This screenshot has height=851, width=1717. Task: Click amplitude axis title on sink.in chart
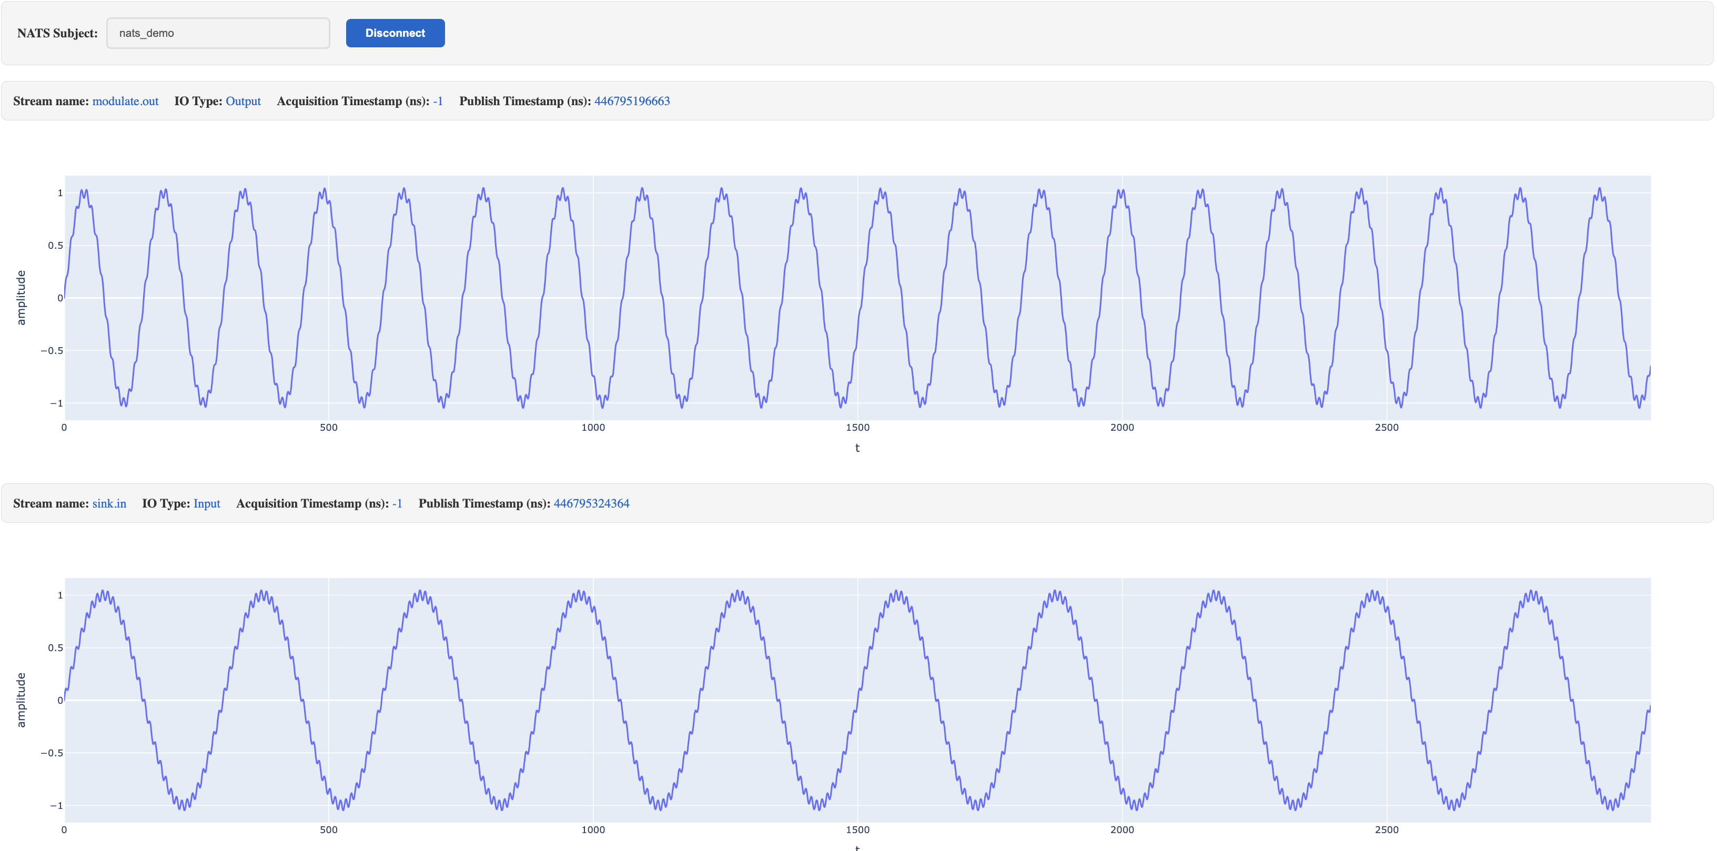(x=21, y=700)
